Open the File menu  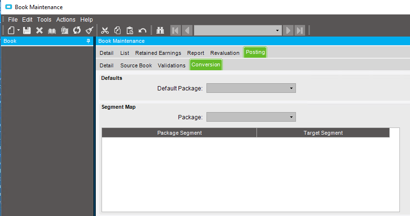[13, 20]
